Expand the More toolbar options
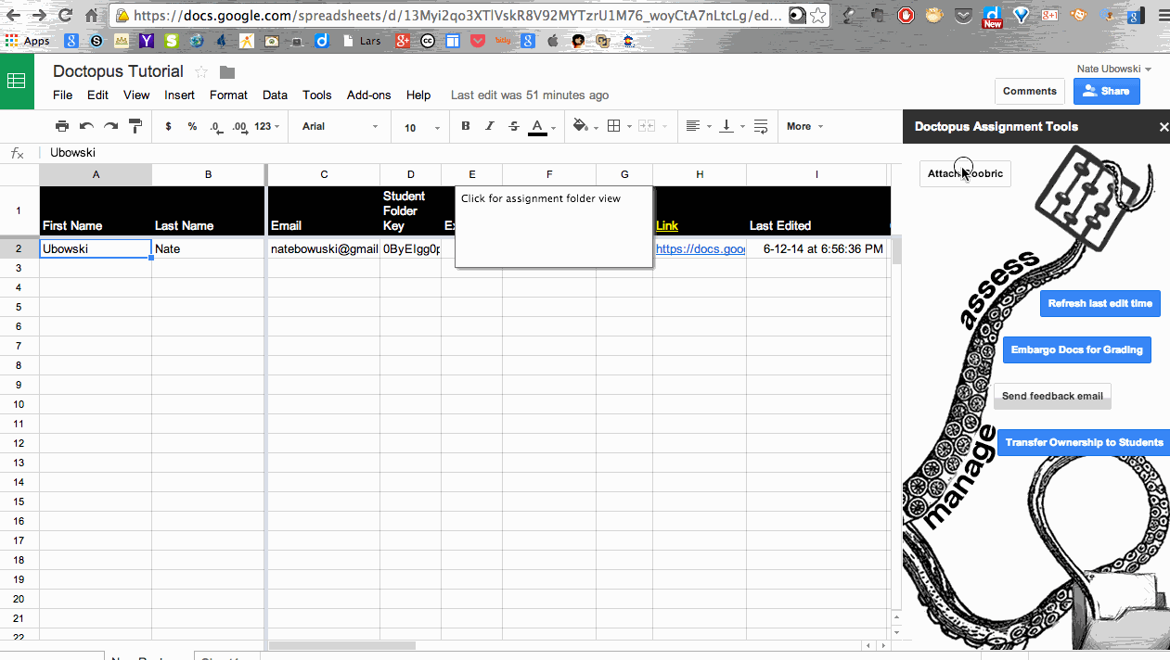1170x660 pixels. coord(804,126)
